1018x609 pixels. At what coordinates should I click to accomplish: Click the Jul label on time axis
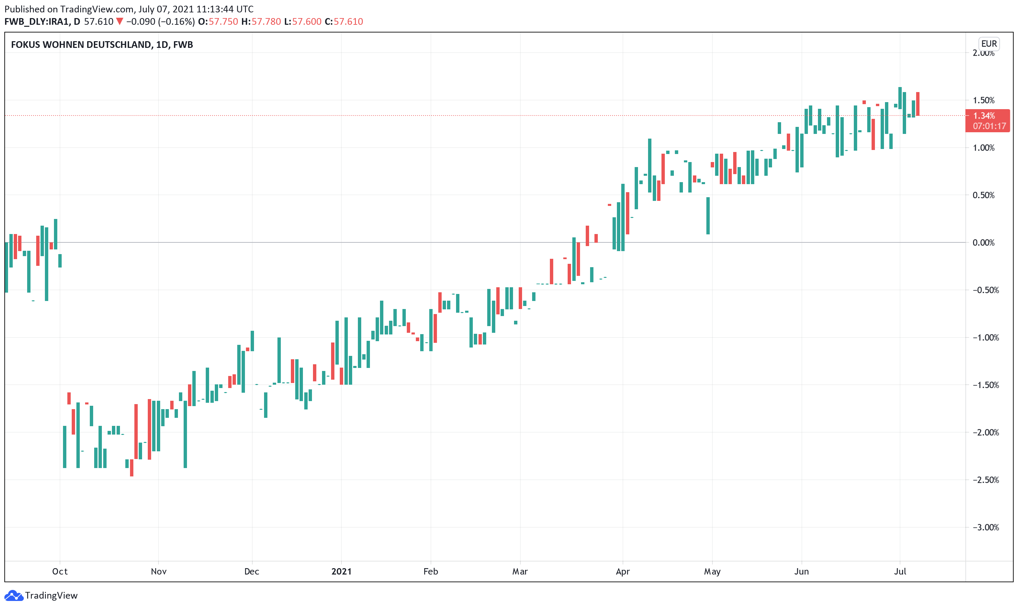(900, 572)
